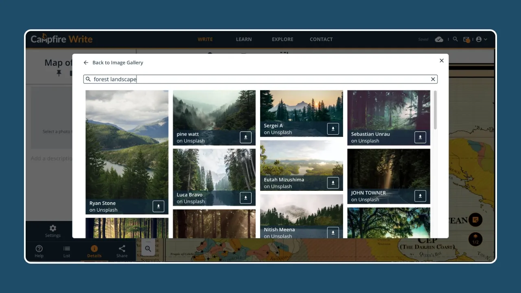Open the WRITE menu item
Image resolution: width=521 pixels, height=293 pixels.
coord(205,39)
